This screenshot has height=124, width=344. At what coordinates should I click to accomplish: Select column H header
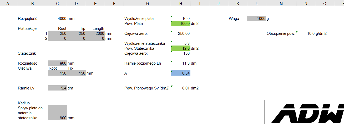click(x=180, y=3)
